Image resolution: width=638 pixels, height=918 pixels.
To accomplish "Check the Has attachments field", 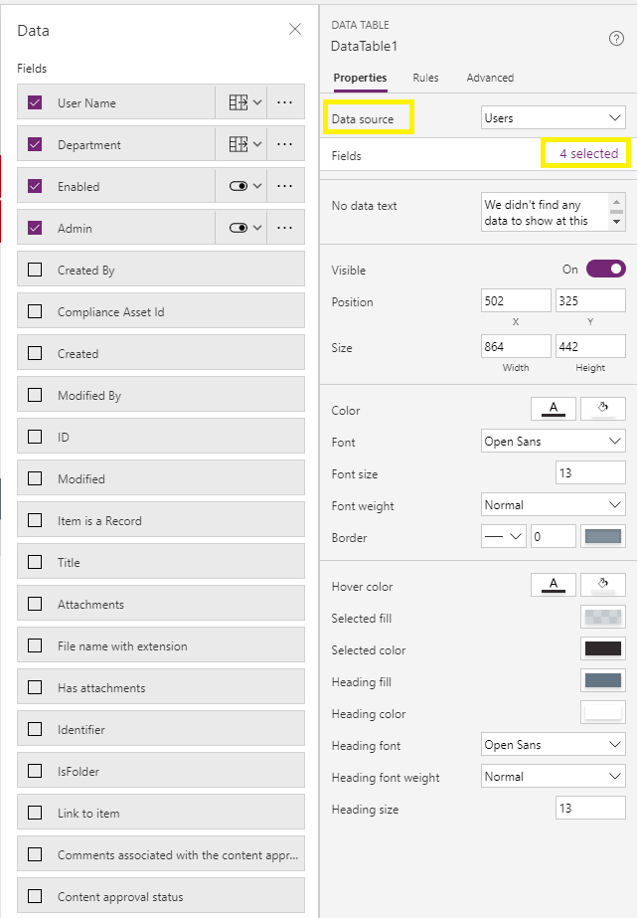I will coord(35,687).
